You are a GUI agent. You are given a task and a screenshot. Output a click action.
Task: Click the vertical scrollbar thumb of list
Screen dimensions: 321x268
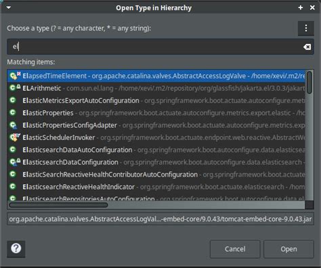click(x=309, y=83)
